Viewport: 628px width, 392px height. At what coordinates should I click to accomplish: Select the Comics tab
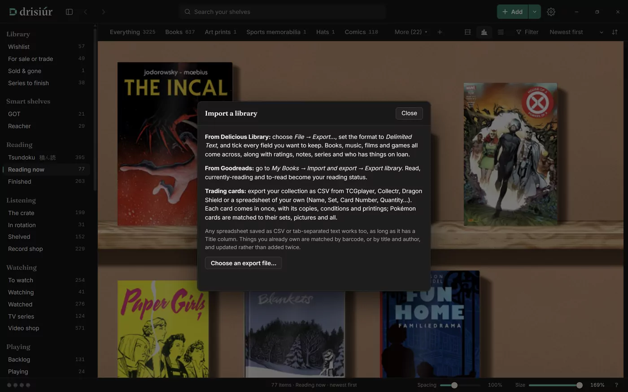click(361, 32)
